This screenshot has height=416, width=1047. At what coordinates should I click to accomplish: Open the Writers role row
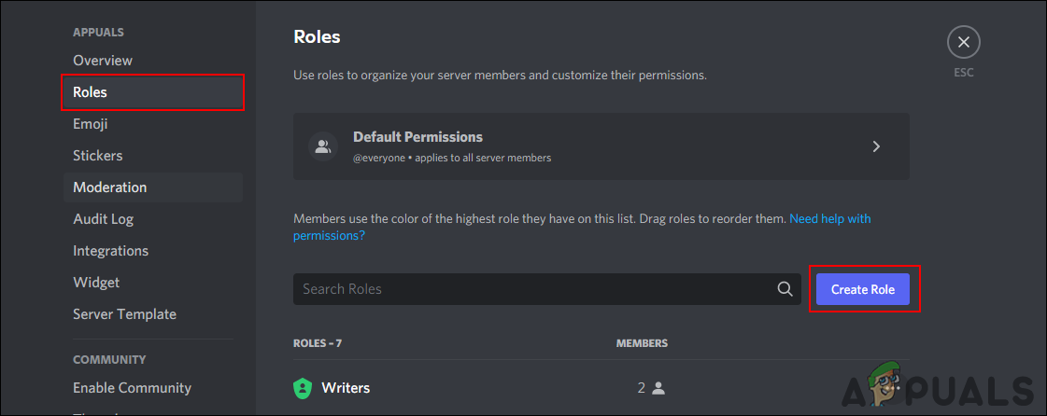click(x=467, y=388)
